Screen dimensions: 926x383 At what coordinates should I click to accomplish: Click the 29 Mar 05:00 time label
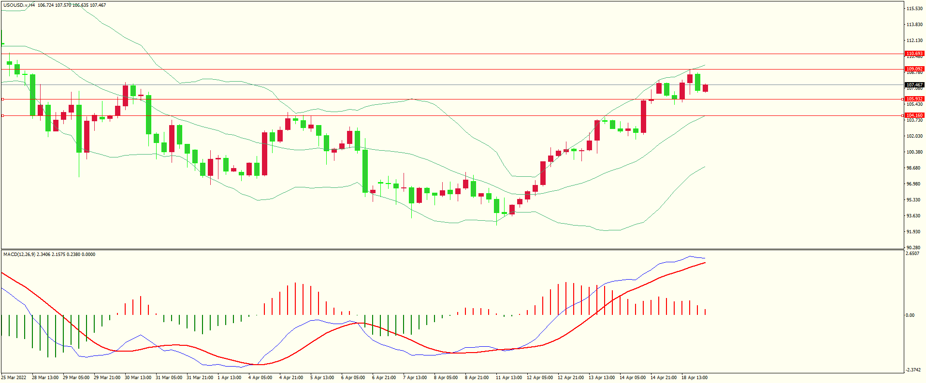(x=76, y=378)
